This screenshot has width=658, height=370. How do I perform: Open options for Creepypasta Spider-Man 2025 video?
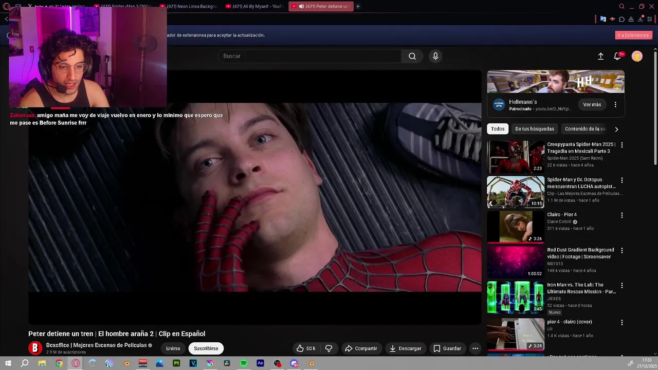[x=622, y=145]
